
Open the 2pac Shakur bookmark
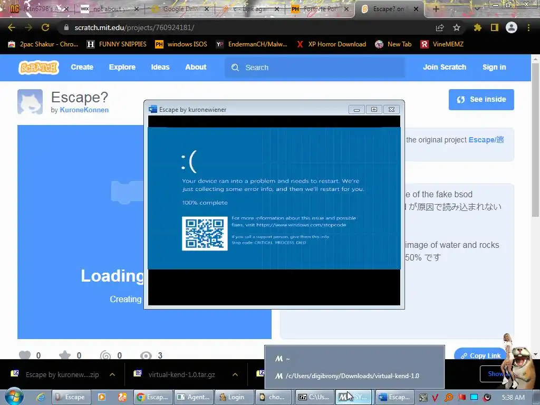(43, 44)
